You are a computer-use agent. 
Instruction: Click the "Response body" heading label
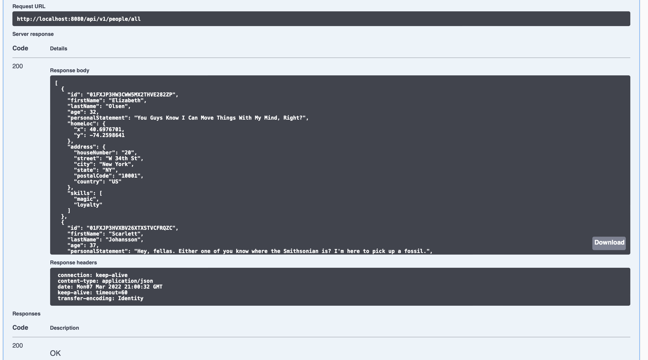70,70
